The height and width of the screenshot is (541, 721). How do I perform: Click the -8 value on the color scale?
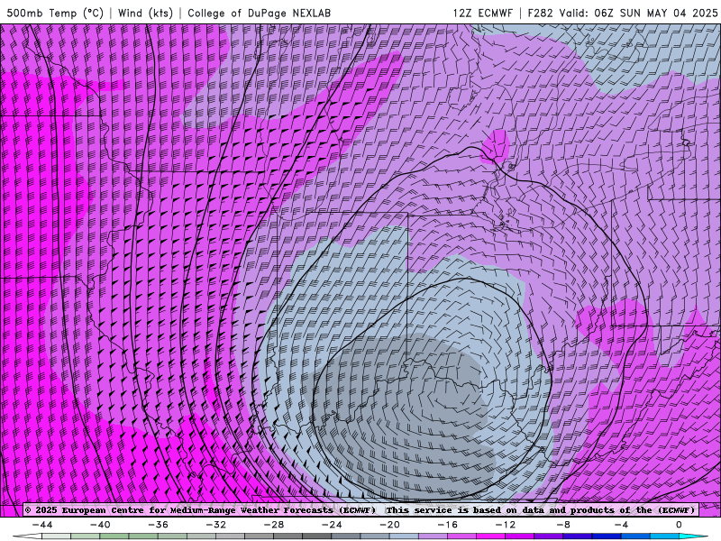pos(564,525)
